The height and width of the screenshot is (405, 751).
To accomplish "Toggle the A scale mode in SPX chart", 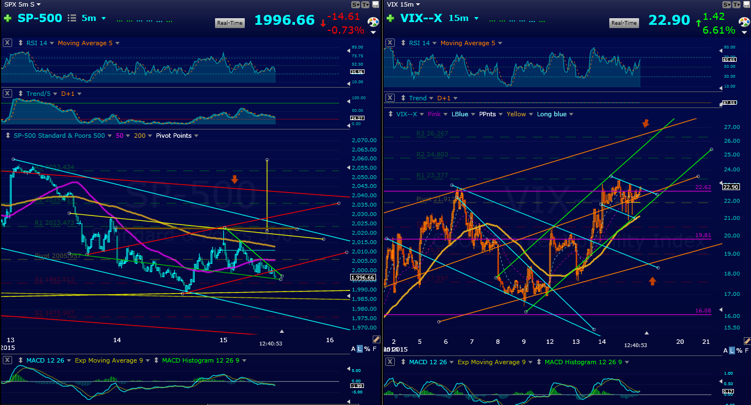I will click(x=353, y=349).
